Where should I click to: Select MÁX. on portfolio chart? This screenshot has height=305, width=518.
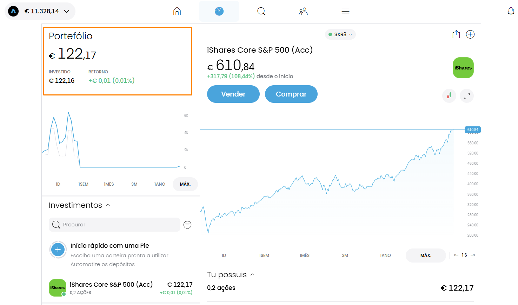[185, 184]
